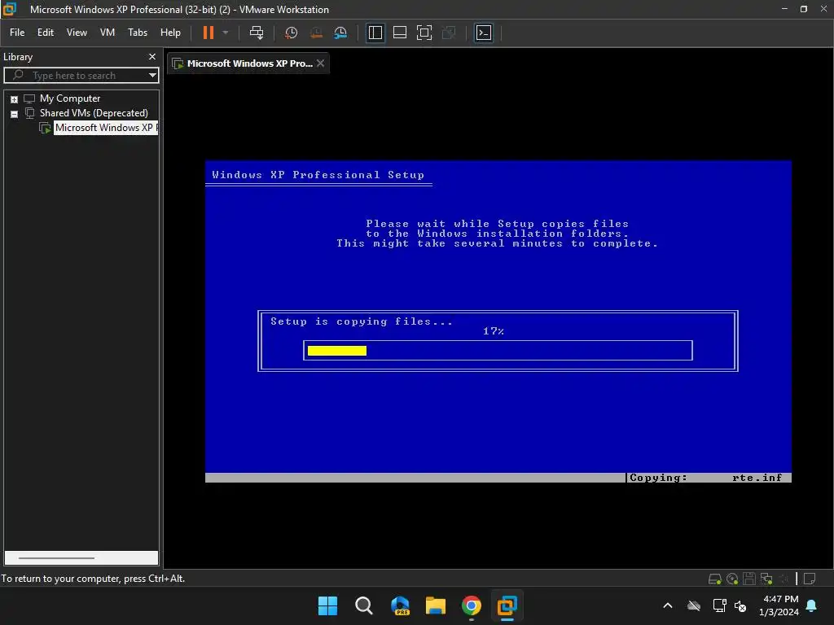
Task: Click the muted volume tray icon
Action: coord(740,605)
